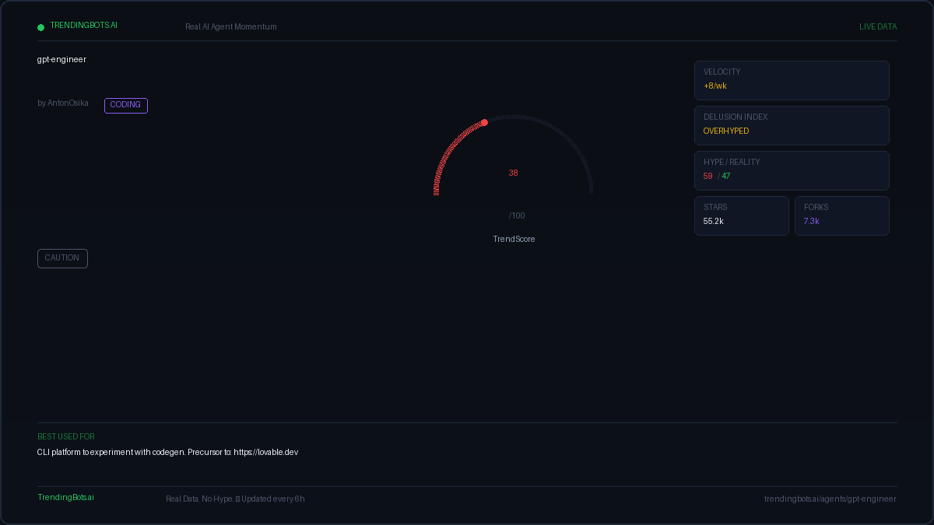
Task: Click the 7.3k forks count
Action: 812,222
